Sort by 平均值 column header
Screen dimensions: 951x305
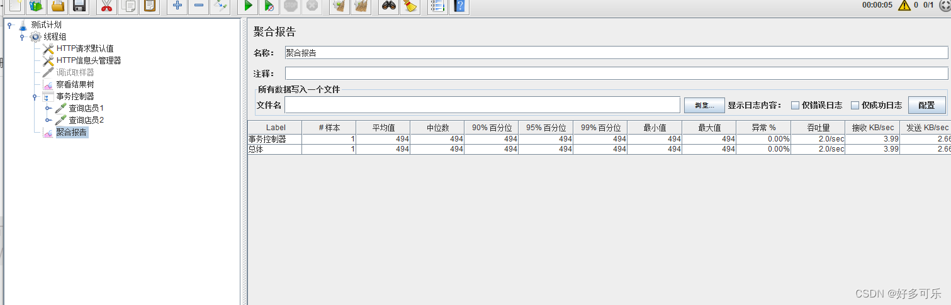point(383,127)
